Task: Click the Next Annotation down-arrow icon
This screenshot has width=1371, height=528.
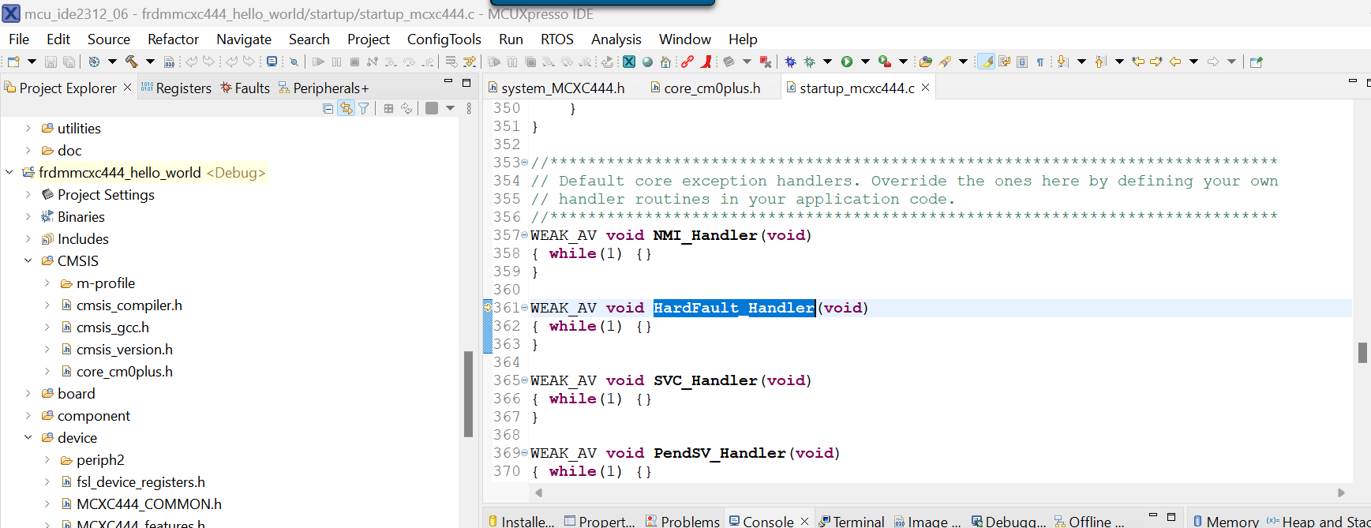Action: tap(1062, 62)
